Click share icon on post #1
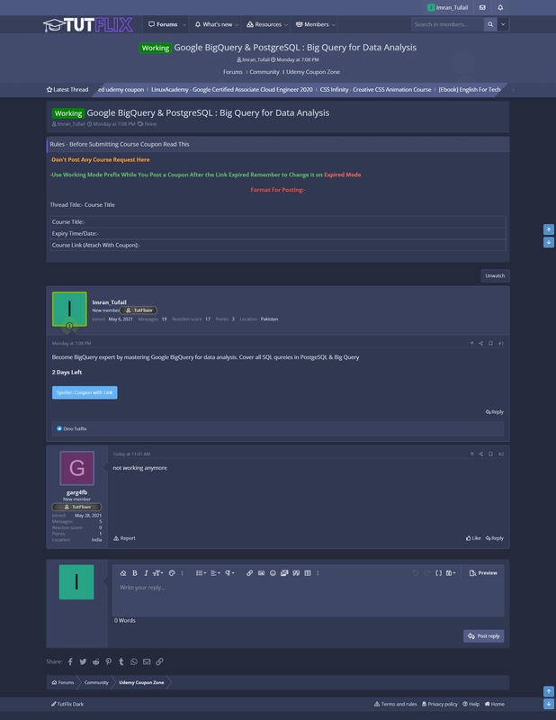The image size is (556, 720). (x=480, y=343)
